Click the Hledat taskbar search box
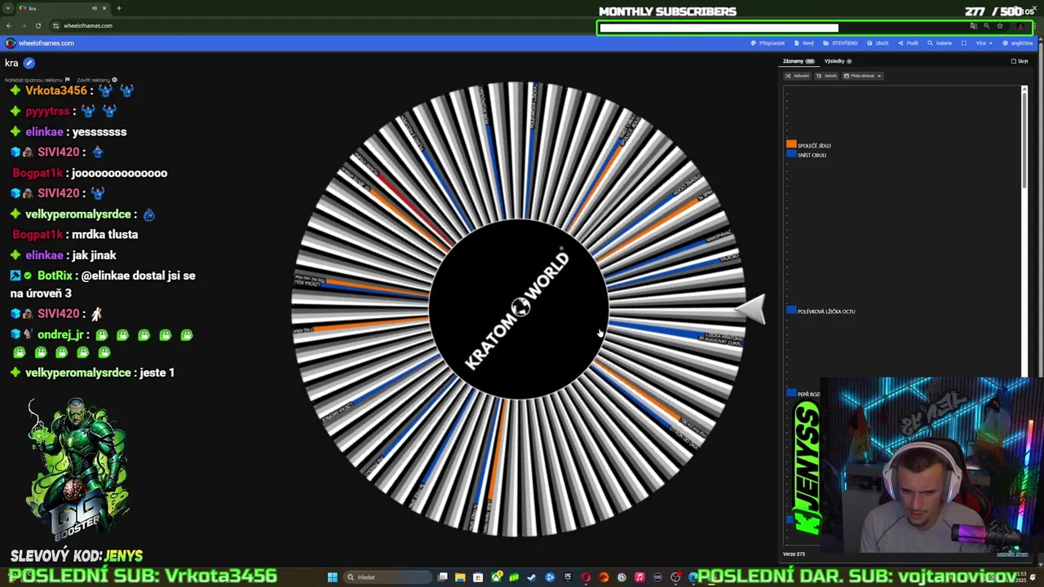 (x=387, y=577)
